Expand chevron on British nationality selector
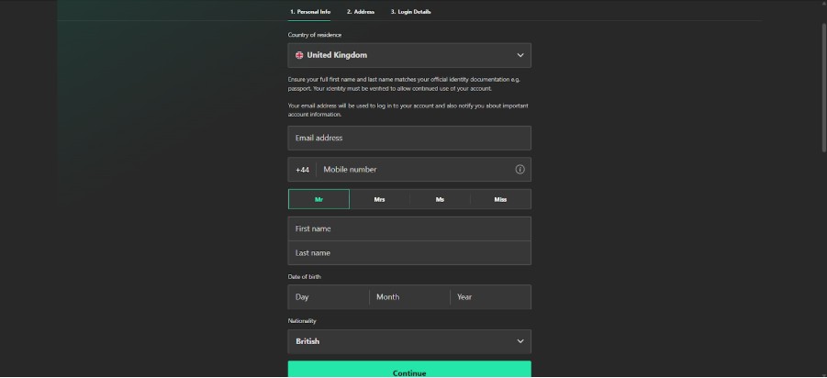827x378 pixels. click(520, 341)
